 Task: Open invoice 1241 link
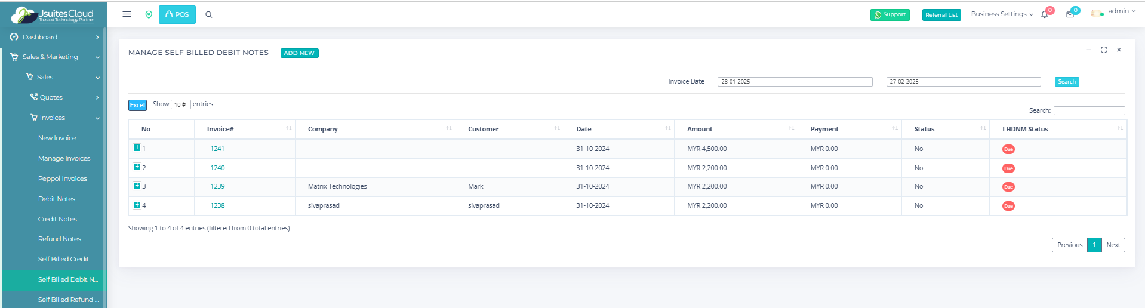click(217, 149)
